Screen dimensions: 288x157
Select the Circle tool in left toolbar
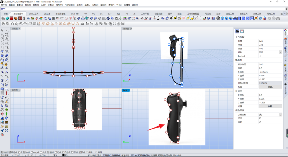(2, 39)
